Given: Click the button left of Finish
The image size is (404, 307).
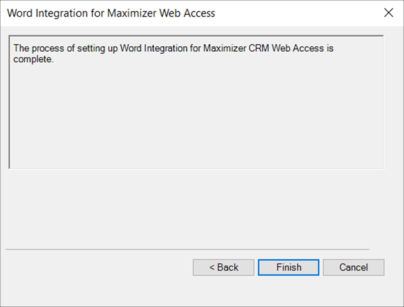Looking at the screenshot, I should 223,267.
